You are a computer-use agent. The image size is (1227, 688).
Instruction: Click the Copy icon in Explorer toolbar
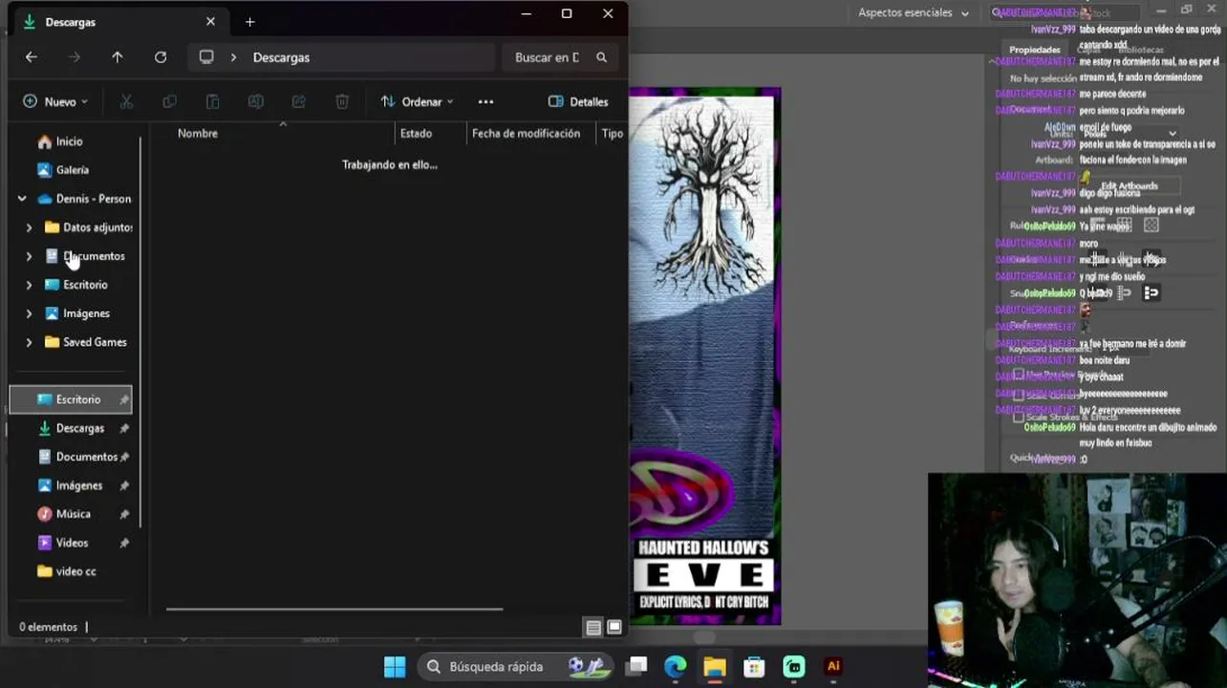[169, 101]
